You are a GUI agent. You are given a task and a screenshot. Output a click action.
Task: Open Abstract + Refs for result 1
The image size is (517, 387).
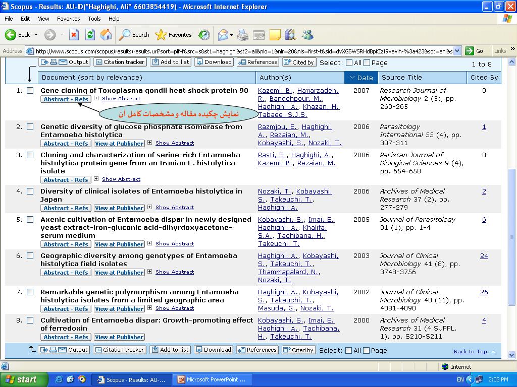[x=66, y=99]
